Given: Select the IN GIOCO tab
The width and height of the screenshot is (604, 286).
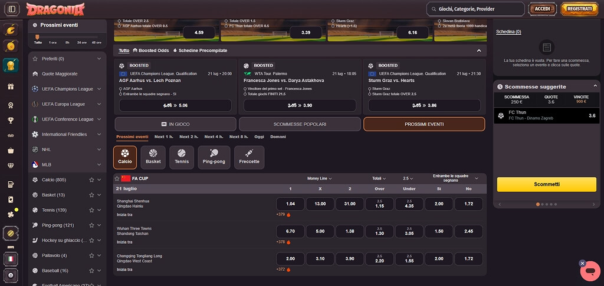Looking at the screenshot, I should [175, 124].
